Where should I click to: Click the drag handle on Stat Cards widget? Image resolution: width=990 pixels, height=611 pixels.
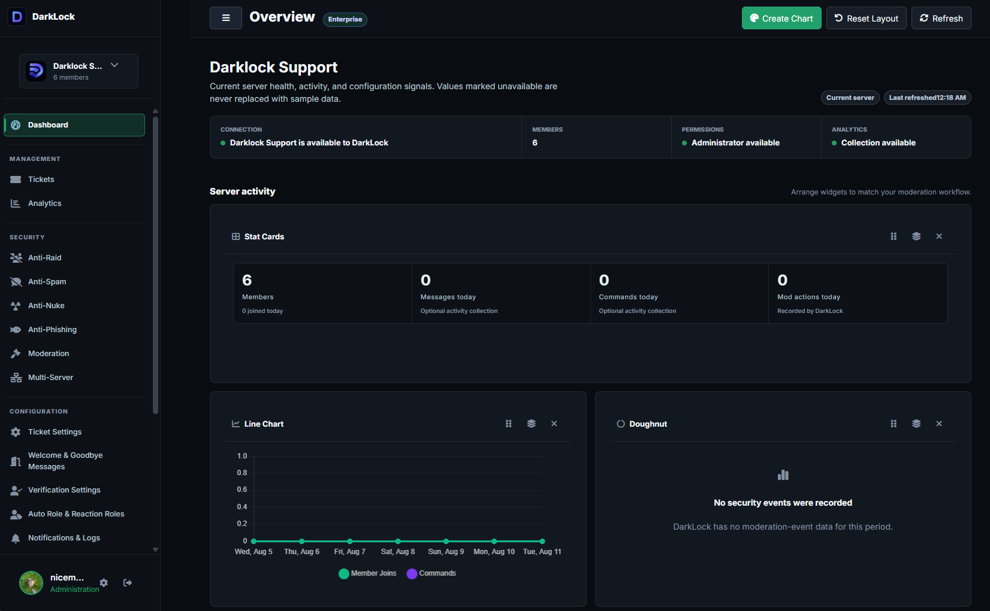(894, 236)
